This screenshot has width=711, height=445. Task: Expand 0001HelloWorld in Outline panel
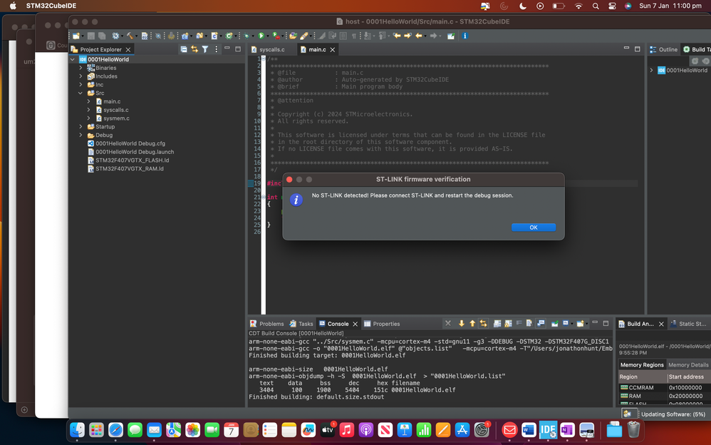pos(652,71)
